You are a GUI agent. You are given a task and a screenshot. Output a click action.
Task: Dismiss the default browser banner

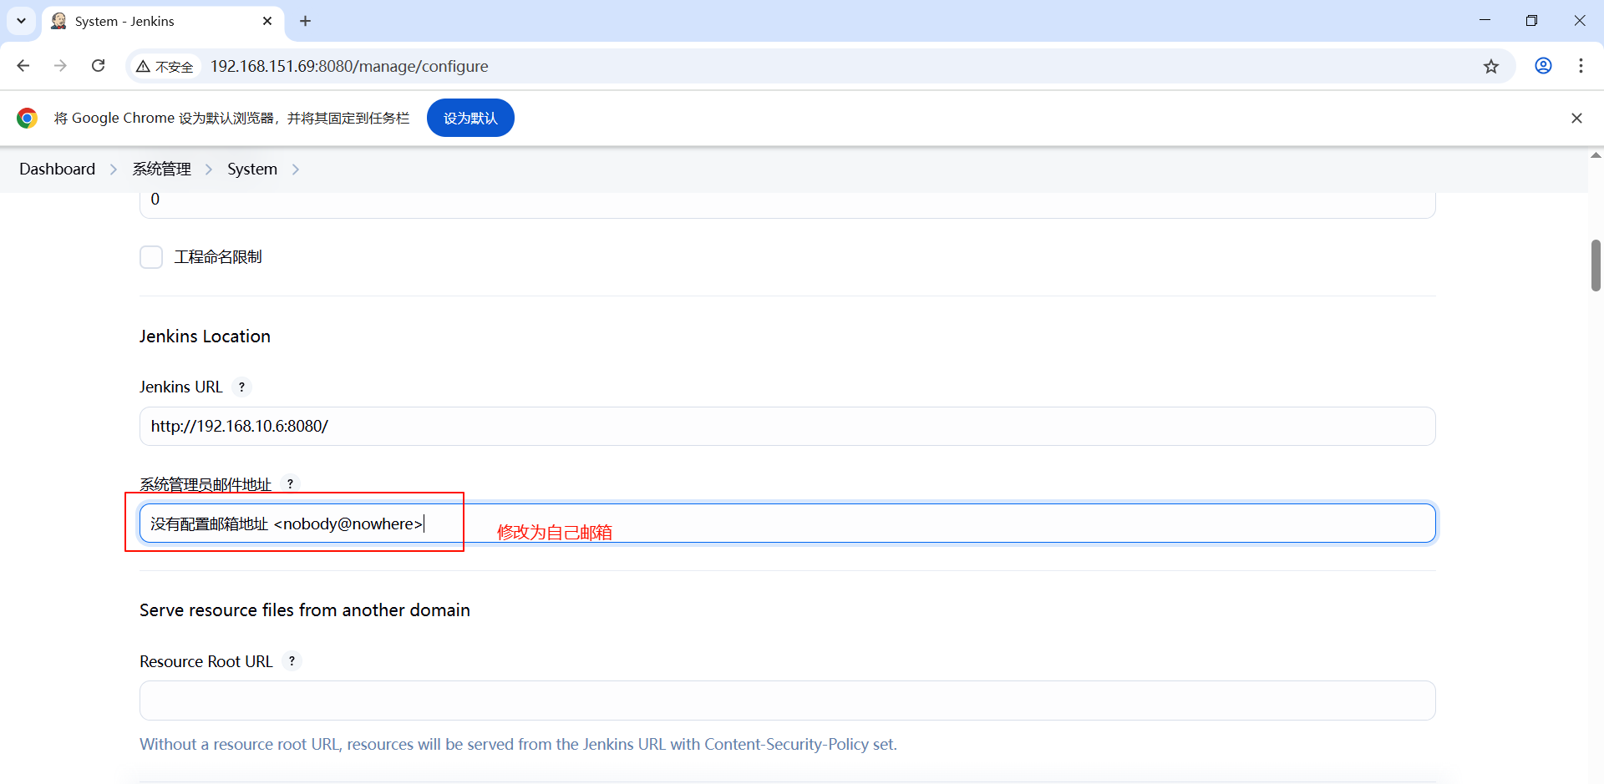[x=1576, y=118]
